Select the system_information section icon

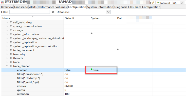(x=11, y=34)
